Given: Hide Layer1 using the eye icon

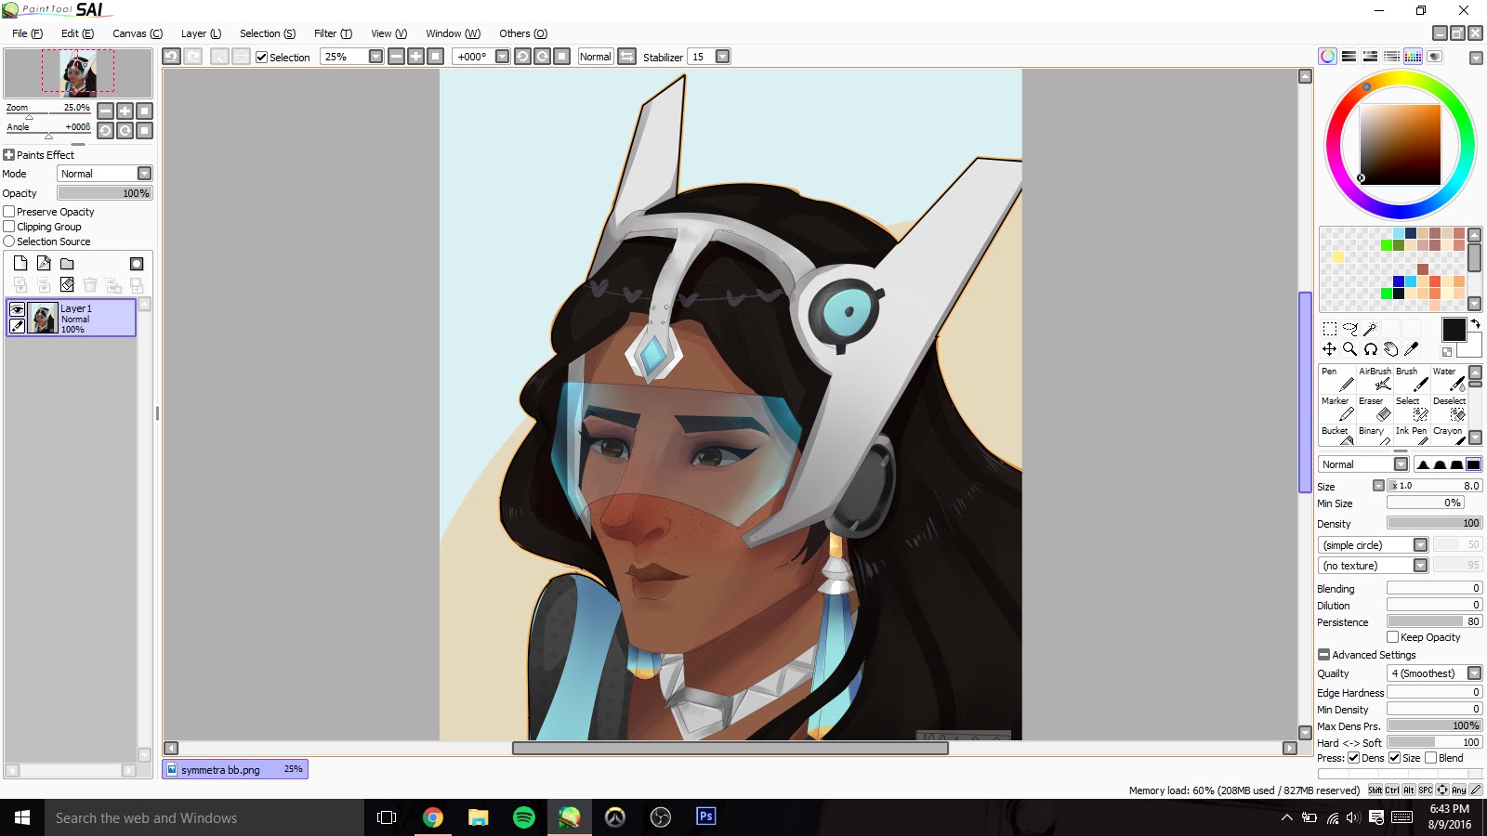Looking at the screenshot, I should 17,309.
